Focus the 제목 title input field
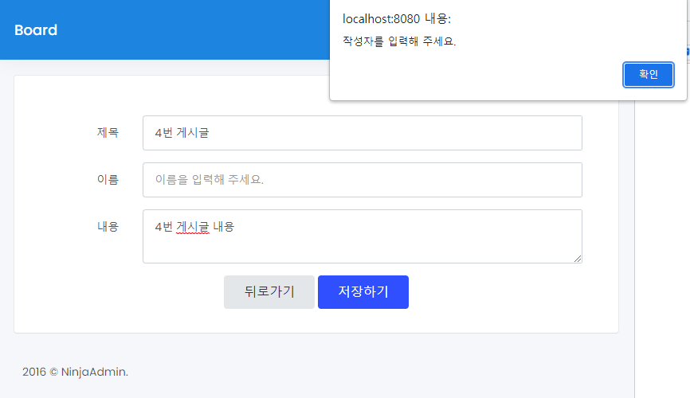The image size is (690, 398). pyautogui.click(x=363, y=133)
